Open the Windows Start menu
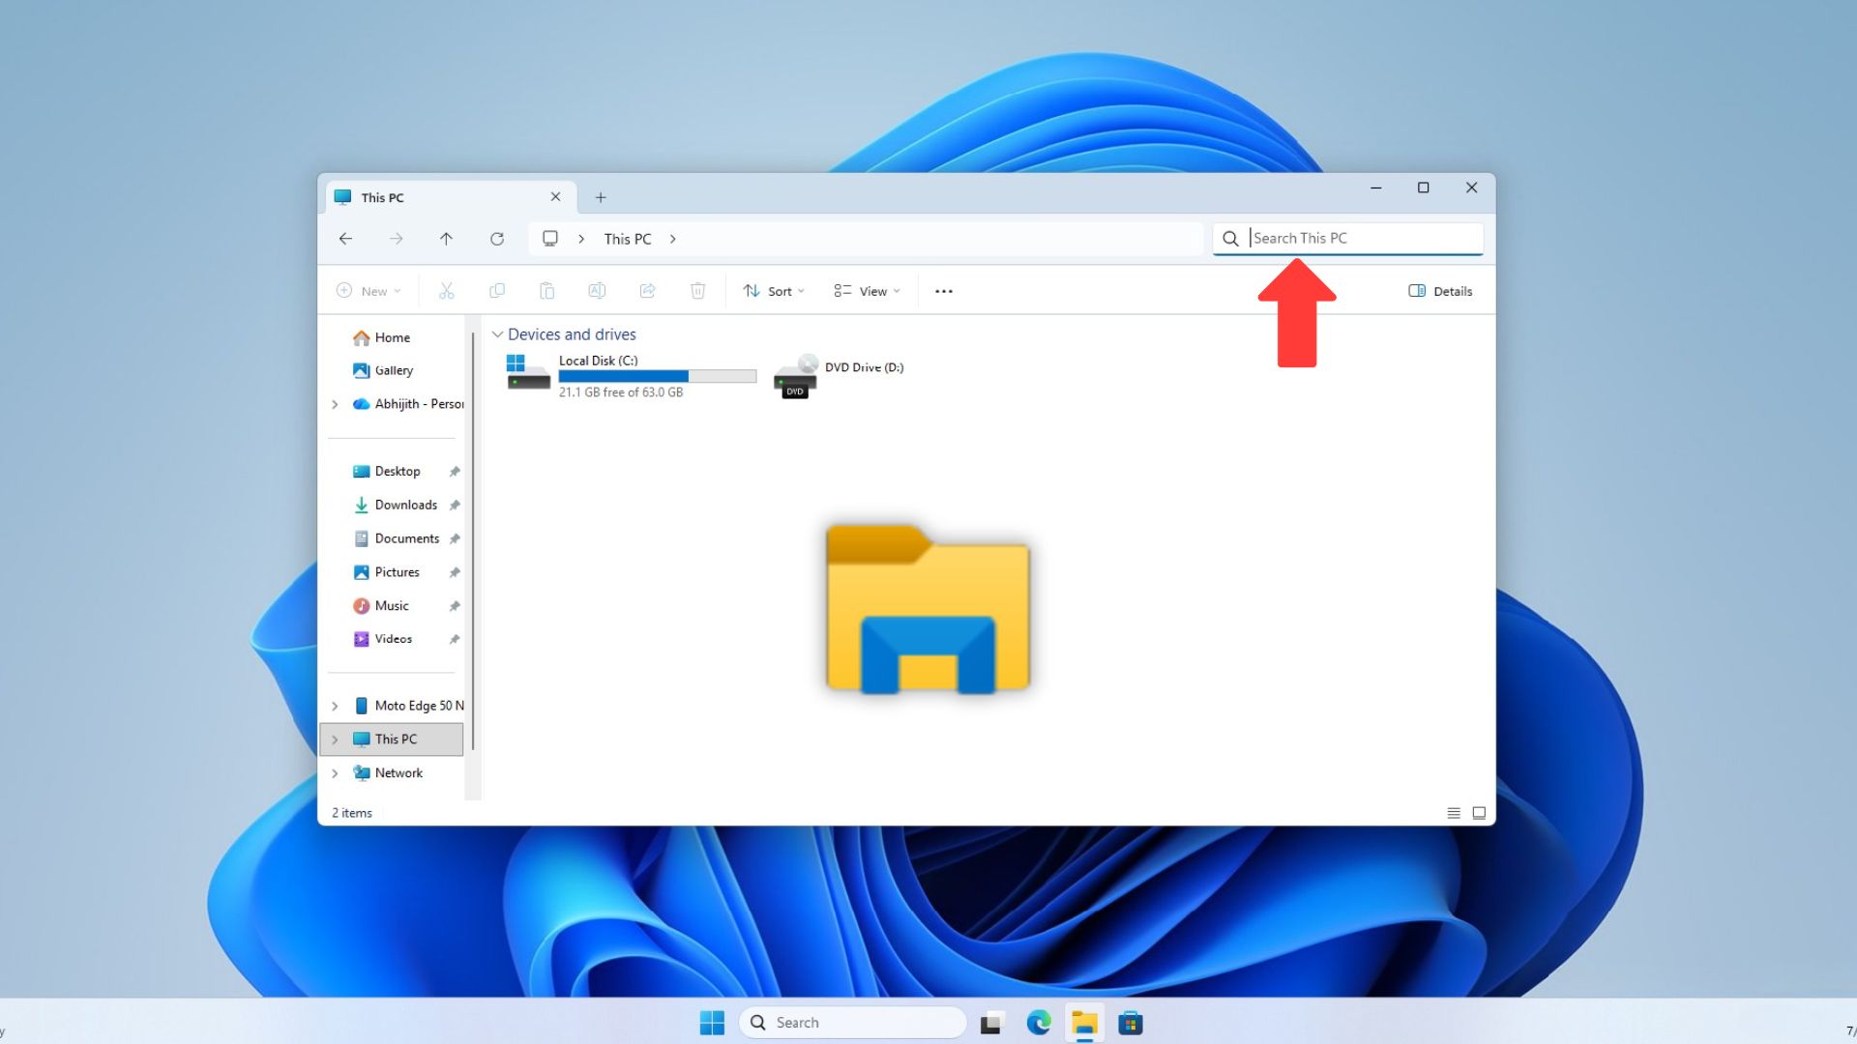This screenshot has width=1857, height=1044. [x=712, y=1023]
